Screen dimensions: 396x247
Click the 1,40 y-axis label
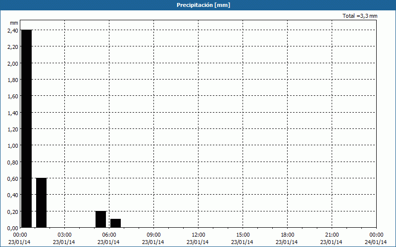click(x=13, y=113)
